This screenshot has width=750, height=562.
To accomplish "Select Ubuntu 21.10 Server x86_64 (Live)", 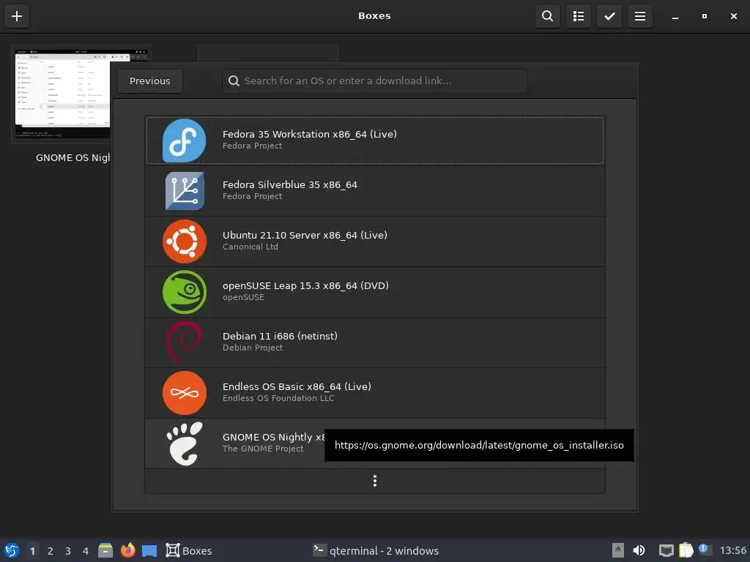I will click(x=374, y=241).
